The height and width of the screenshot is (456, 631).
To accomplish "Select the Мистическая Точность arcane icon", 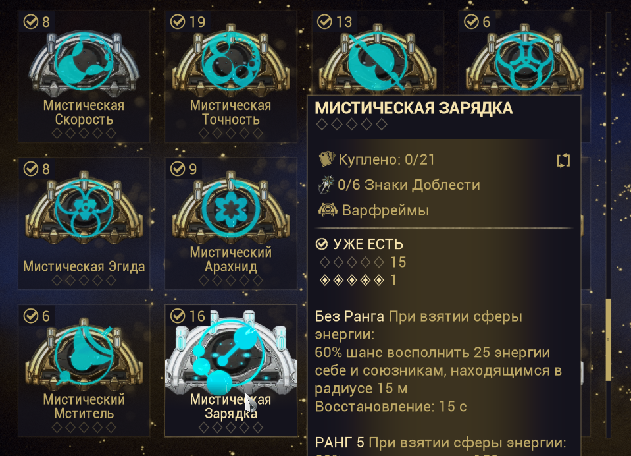I will point(230,60).
